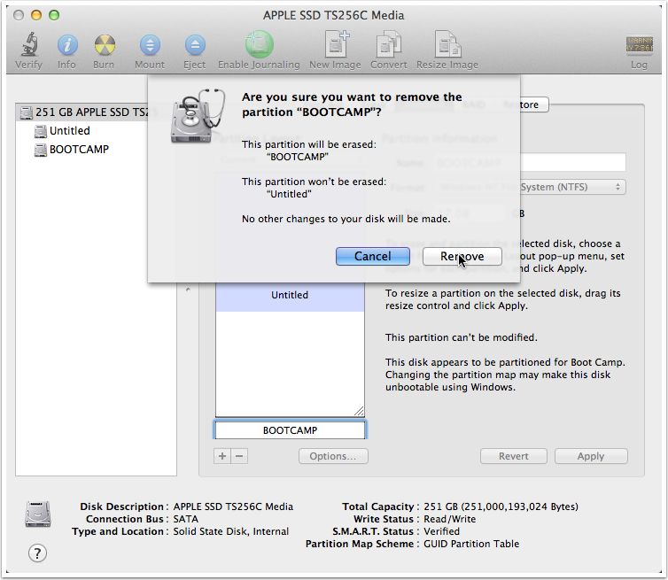
Task: Click the Resize Image toolbar icon
Action: tap(447, 44)
